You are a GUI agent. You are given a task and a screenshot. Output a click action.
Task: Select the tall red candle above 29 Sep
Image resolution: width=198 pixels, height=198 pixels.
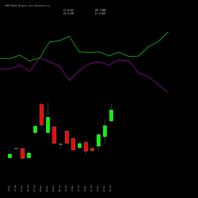(x=42, y=114)
